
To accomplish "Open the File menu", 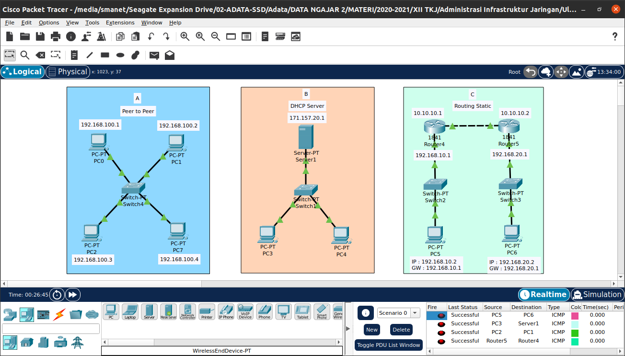I will tap(10, 23).
